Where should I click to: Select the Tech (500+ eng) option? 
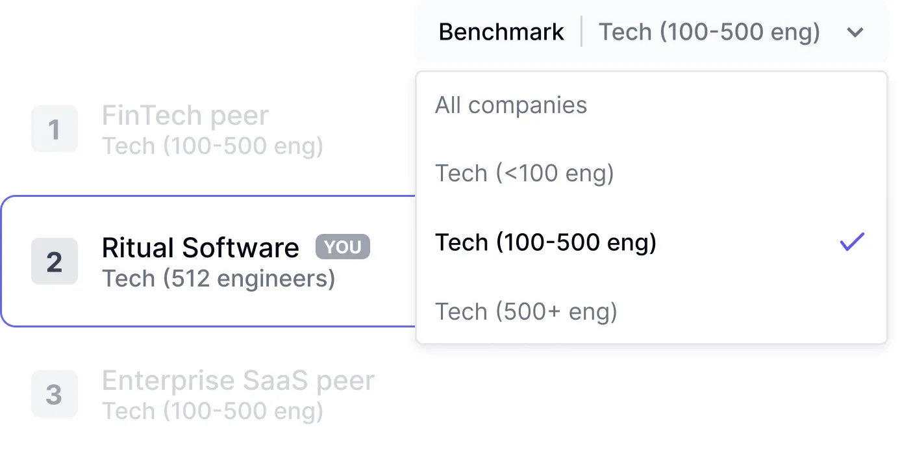click(526, 311)
